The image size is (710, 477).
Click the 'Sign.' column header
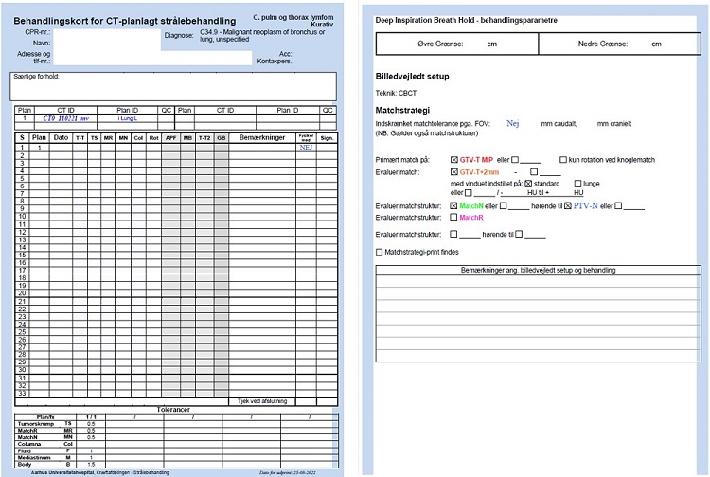(327, 137)
